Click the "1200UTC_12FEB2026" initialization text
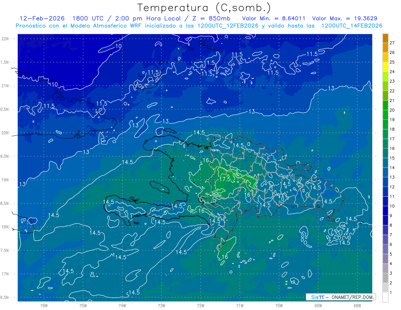Viewport: 401px width, 310px height. [228, 26]
